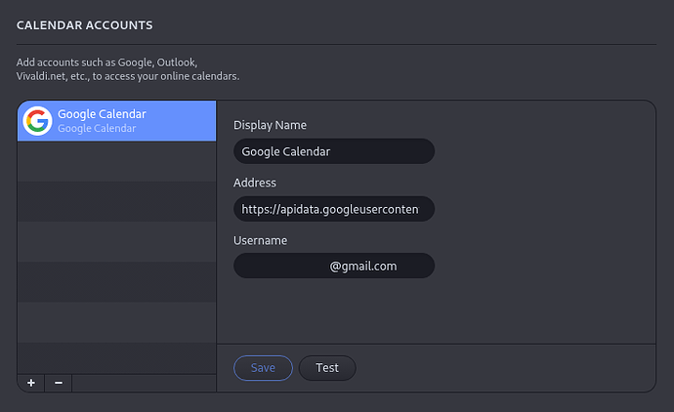674x412 pixels.
Task: Select the Google Calendar account entry title
Action: (102, 114)
